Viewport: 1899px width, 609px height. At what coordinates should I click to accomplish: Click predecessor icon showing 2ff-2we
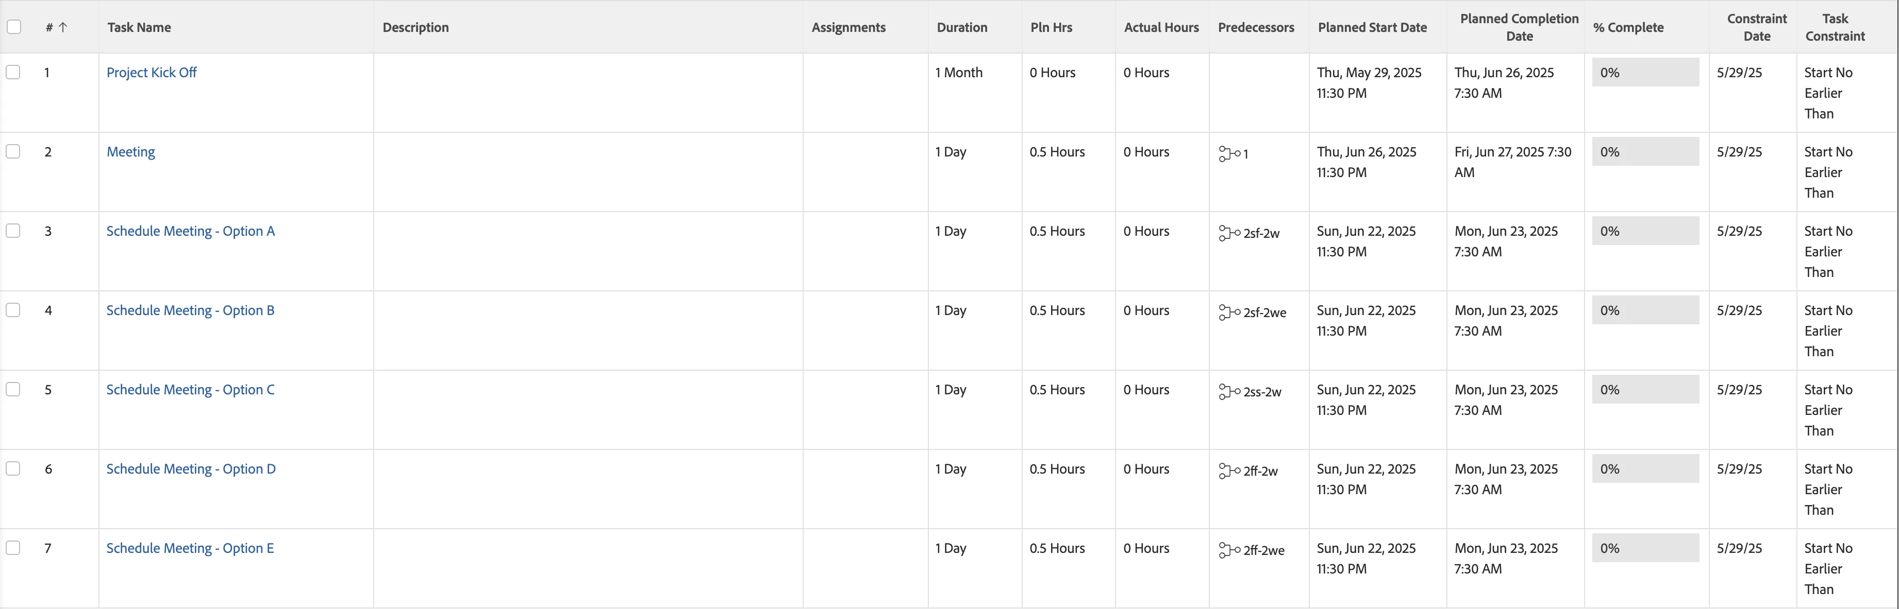(x=1229, y=550)
